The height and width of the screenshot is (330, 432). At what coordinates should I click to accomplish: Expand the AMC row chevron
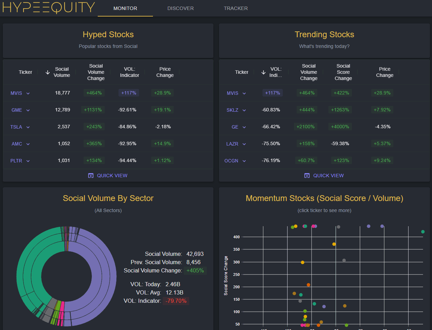[28, 144]
